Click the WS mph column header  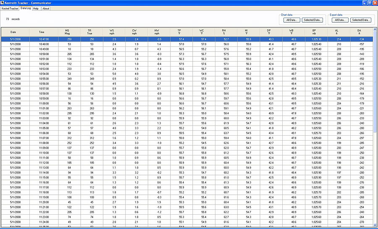click(x=114, y=32)
